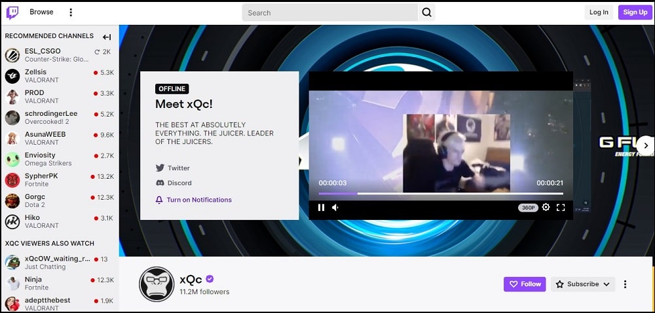Click the PROD channel avatar
This screenshot has height=313, width=655.
pyautogui.click(x=12, y=97)
